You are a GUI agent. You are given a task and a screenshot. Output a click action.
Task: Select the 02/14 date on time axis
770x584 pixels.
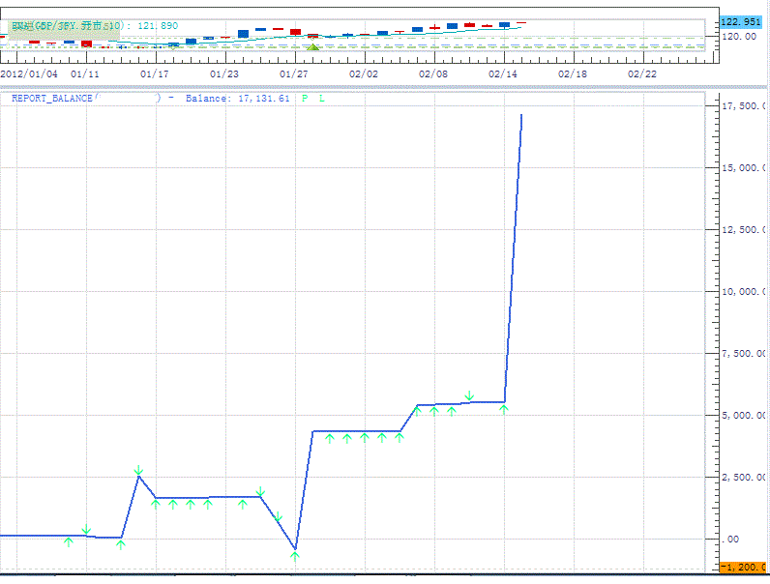503,73
